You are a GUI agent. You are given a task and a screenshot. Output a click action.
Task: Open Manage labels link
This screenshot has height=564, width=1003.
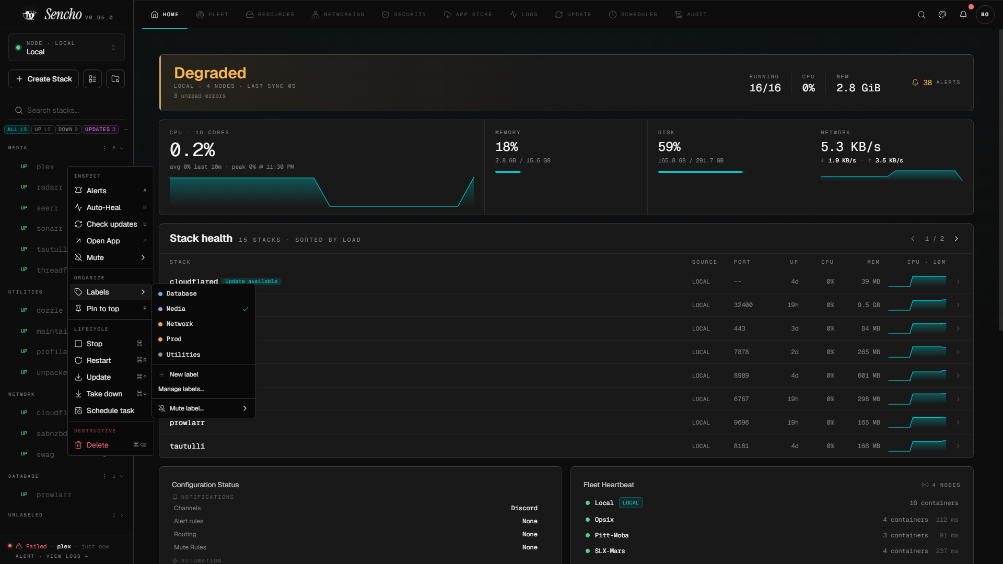click(x=181, y=389)
